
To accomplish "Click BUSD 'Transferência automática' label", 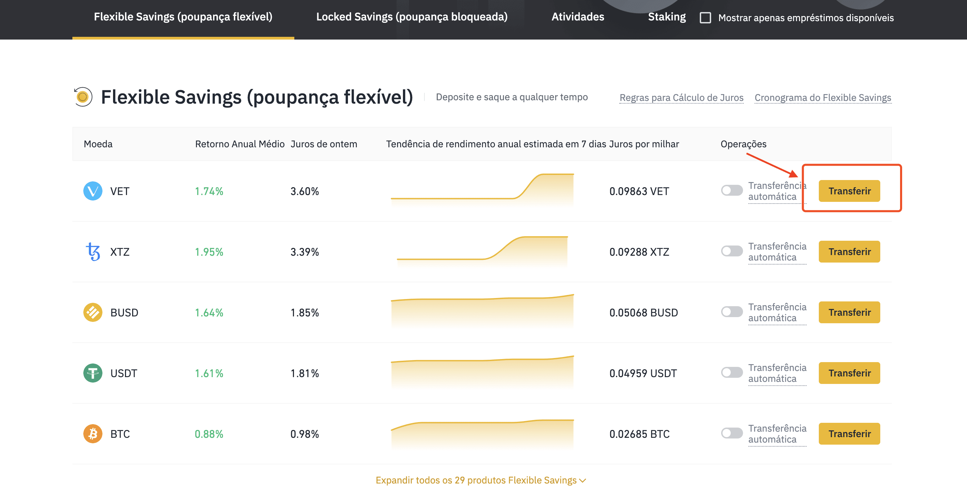I will coord(777,313).
